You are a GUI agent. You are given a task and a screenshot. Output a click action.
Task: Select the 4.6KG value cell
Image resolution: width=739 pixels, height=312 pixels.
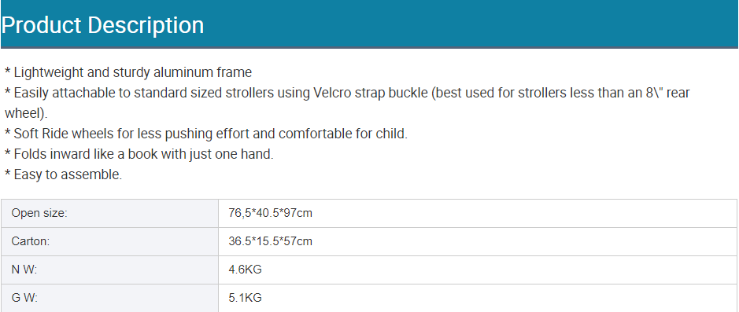pyautogui.click(x=478, y=270)
